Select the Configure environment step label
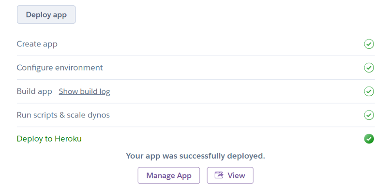The width and height of the screenshot is (387, 188). pos(60,68)
